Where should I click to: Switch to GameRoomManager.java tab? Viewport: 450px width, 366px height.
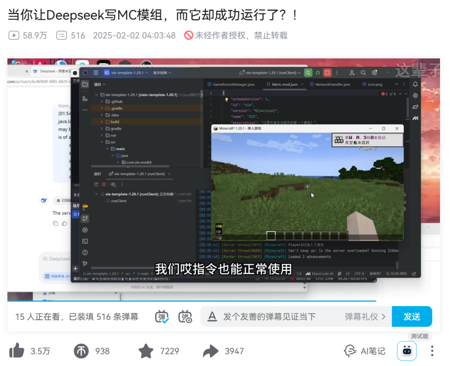pyautogui.click(x=231, y=85)
